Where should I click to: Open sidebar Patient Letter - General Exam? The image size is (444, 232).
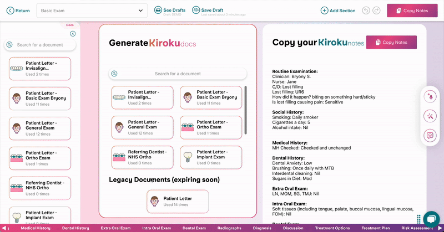40,128
